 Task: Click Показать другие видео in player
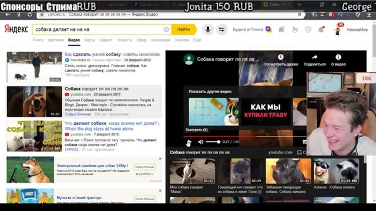pos(210,91)
